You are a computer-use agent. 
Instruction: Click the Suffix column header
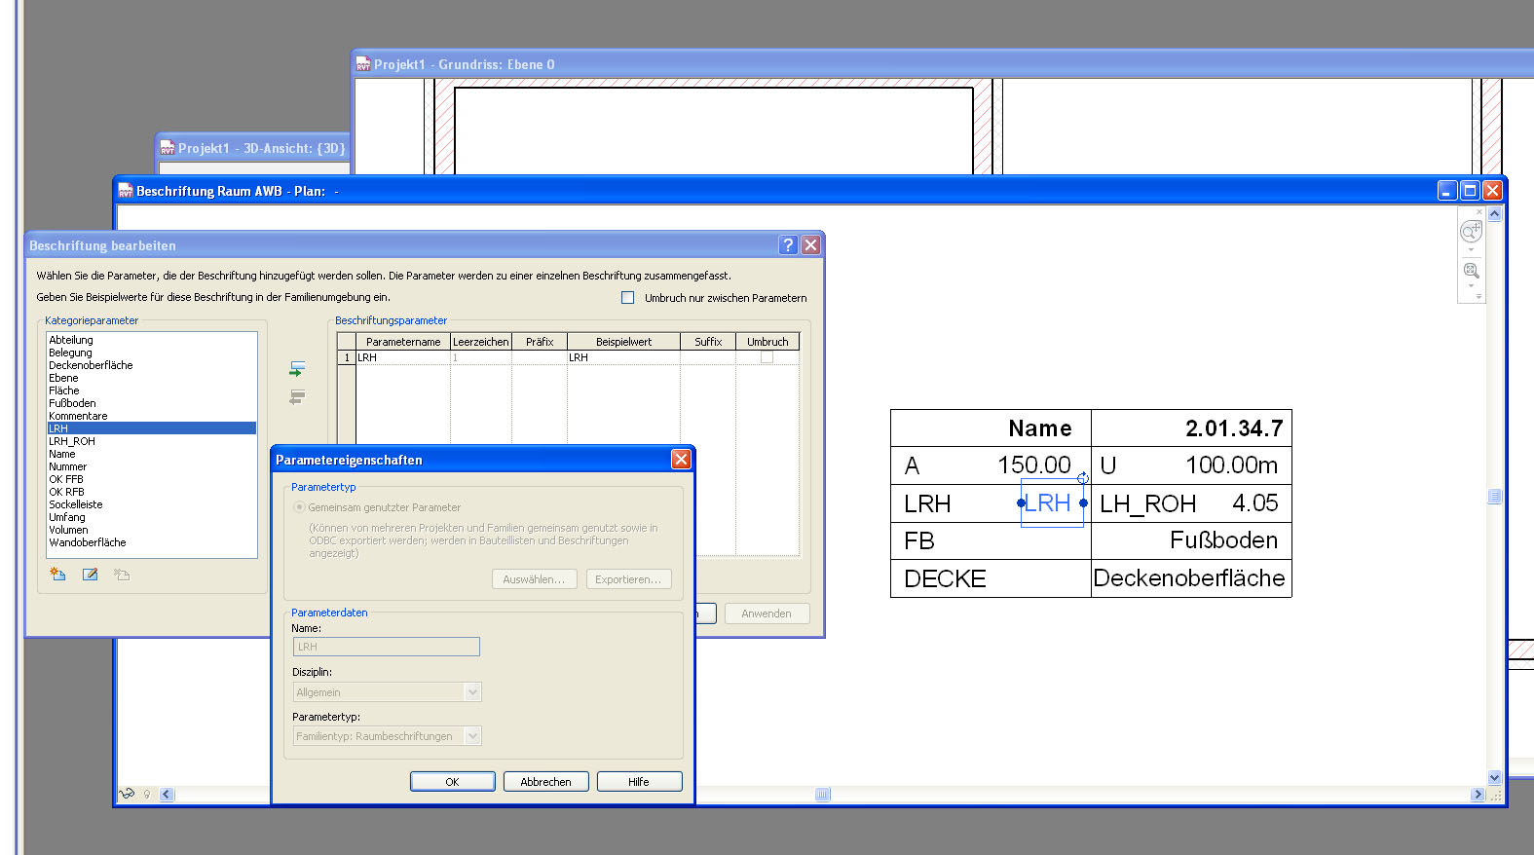(708, 342)
